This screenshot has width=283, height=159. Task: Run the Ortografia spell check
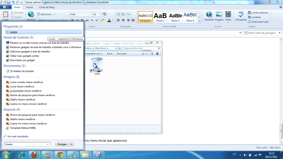(x=241, y=16)
